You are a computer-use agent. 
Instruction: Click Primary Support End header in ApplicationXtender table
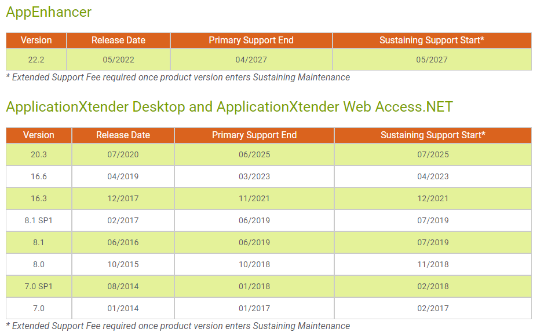[254, 135]
